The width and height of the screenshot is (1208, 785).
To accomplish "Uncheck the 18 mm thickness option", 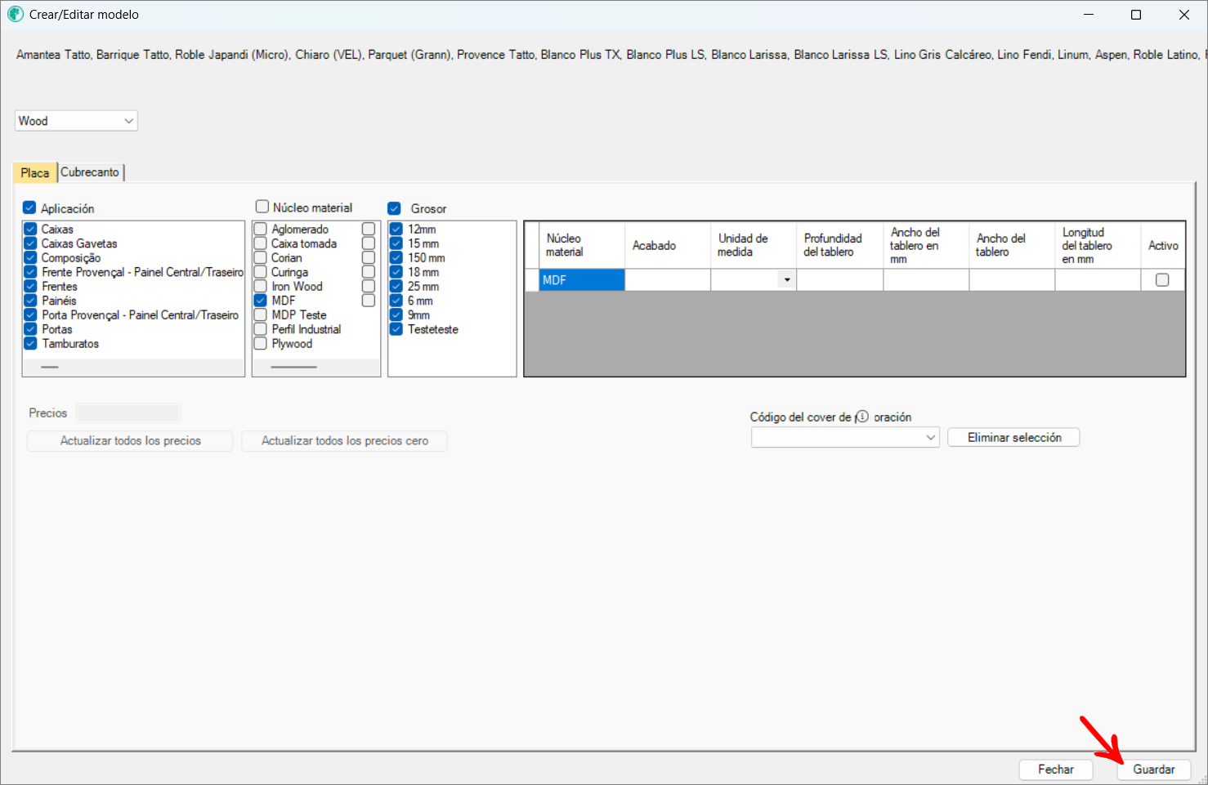I will click(x=396, y=272).
